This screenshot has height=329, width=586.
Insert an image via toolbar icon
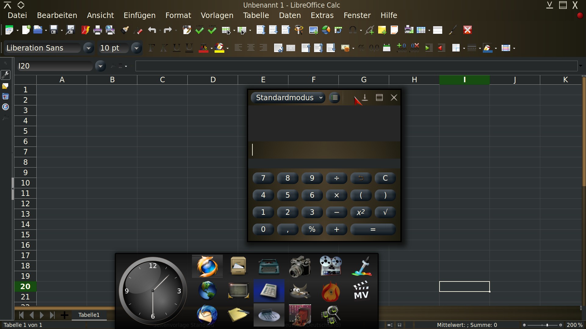313,30
